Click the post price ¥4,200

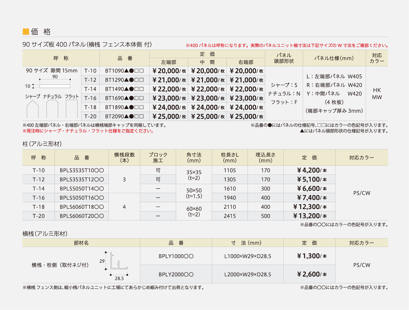click(312, 170)
